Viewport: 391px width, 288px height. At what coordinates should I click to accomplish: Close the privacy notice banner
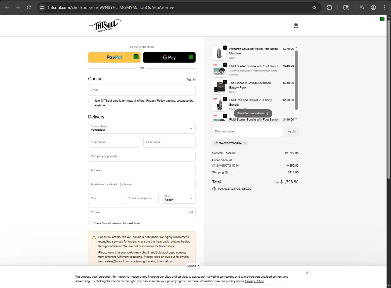[x=307, y=273]
